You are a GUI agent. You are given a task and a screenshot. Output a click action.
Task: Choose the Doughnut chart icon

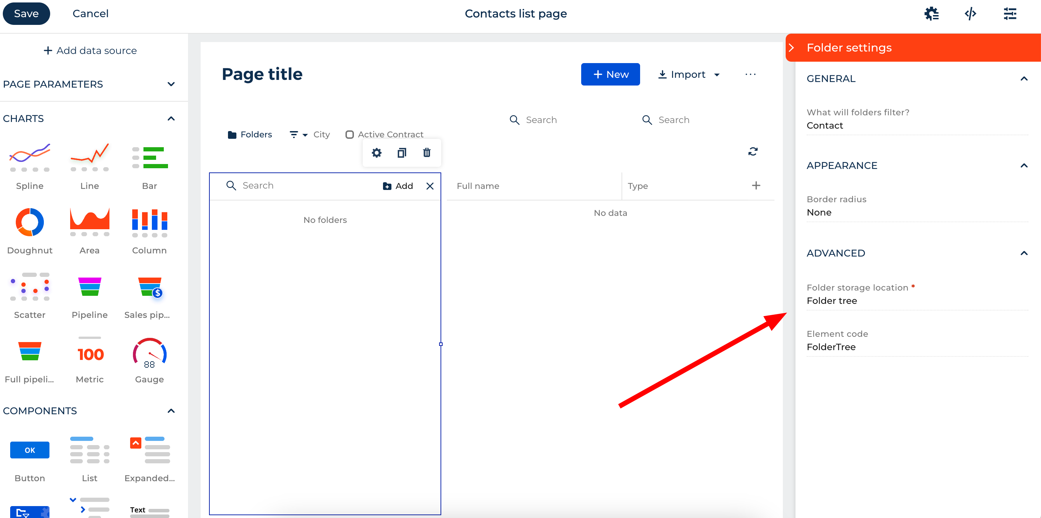click(x=29, y=222)
